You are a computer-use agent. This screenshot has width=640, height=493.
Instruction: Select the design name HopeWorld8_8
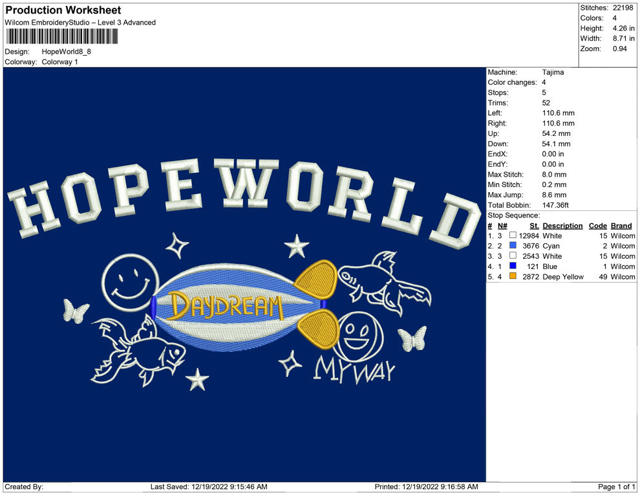pyautogui.click(x=66, y=52)
